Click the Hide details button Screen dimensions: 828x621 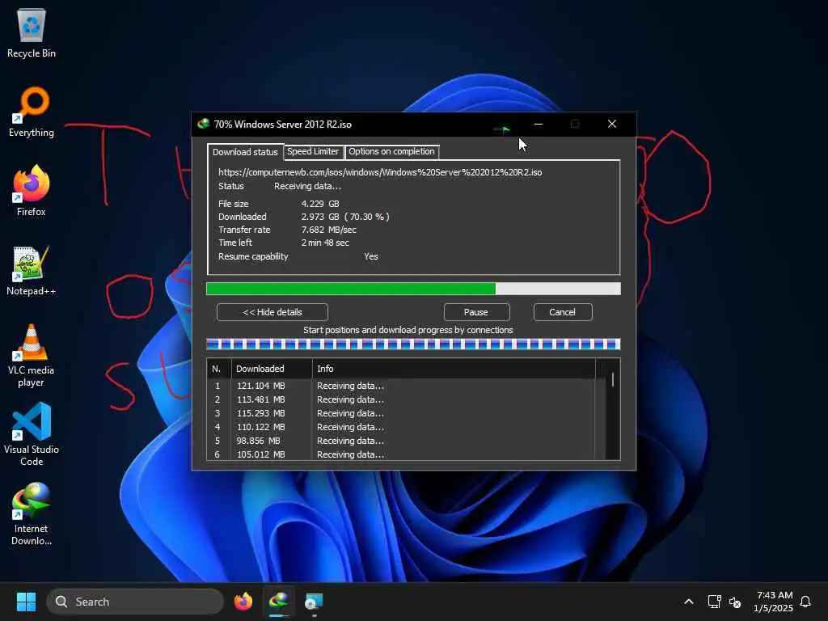point(272,312)
